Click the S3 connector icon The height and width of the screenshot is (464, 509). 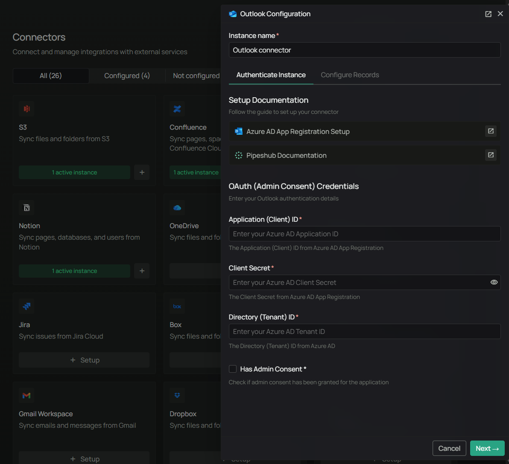26,109
